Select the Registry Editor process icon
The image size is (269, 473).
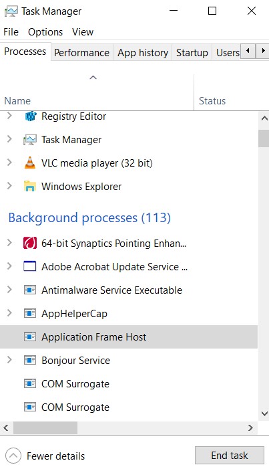point(30,116)
